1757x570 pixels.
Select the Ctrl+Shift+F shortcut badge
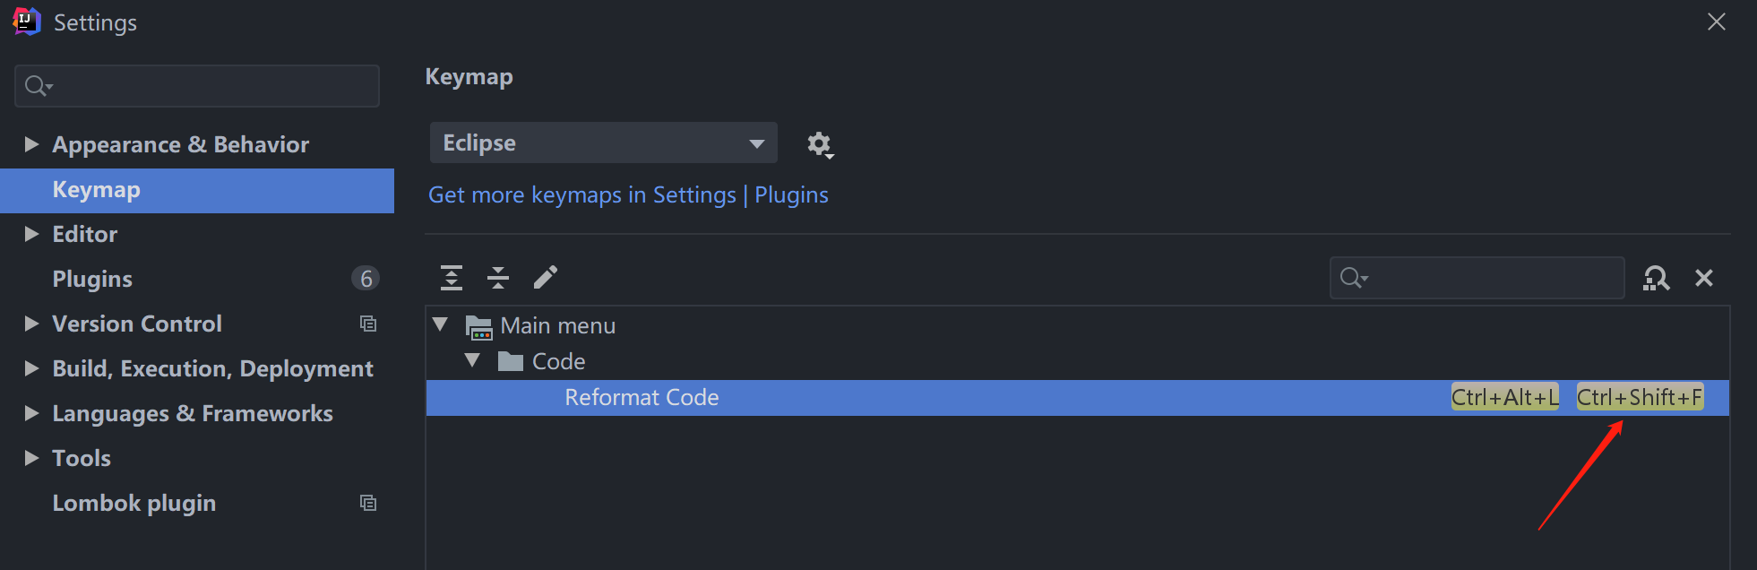point(1640,397)
